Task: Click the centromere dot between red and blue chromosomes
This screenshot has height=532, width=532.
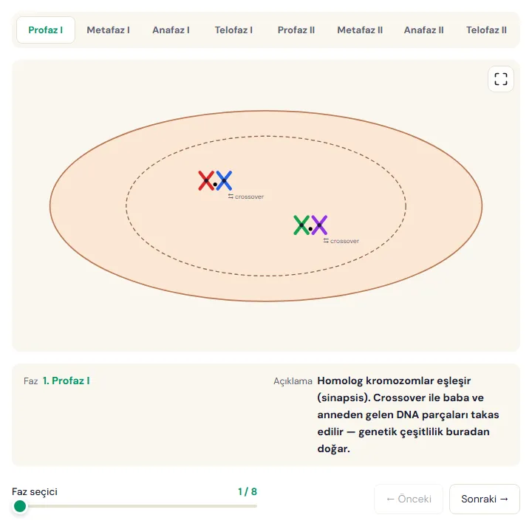Action: tap(215, 185)
